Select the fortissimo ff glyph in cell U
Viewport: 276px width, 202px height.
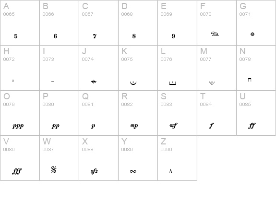pos(252,126)
